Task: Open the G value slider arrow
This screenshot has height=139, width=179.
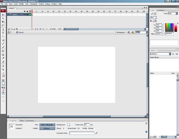Action: pyautogui.click(x=163, y=28)
